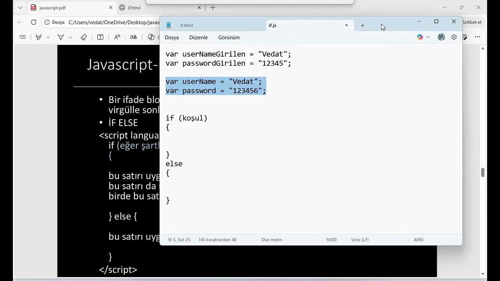Click the Edge address bar file path
Viewport: 500px width, 281px height.
[x=114, y=22]
